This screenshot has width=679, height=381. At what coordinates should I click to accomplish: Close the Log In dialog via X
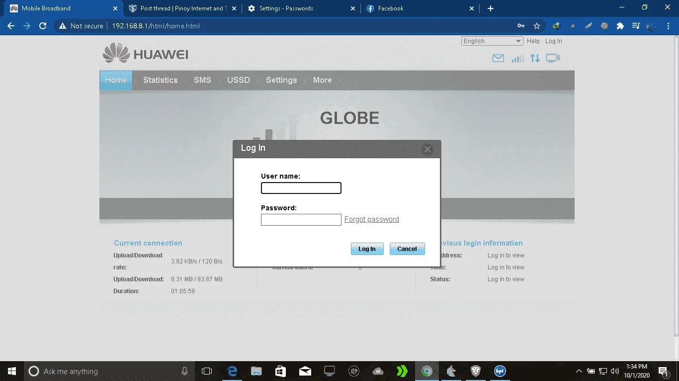pos(427,149)
